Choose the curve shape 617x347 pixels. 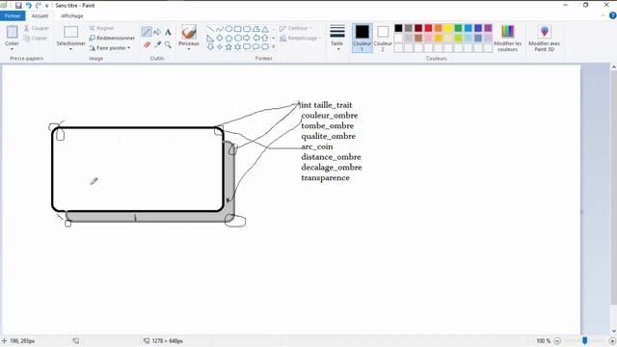click(x=220, y=29)
